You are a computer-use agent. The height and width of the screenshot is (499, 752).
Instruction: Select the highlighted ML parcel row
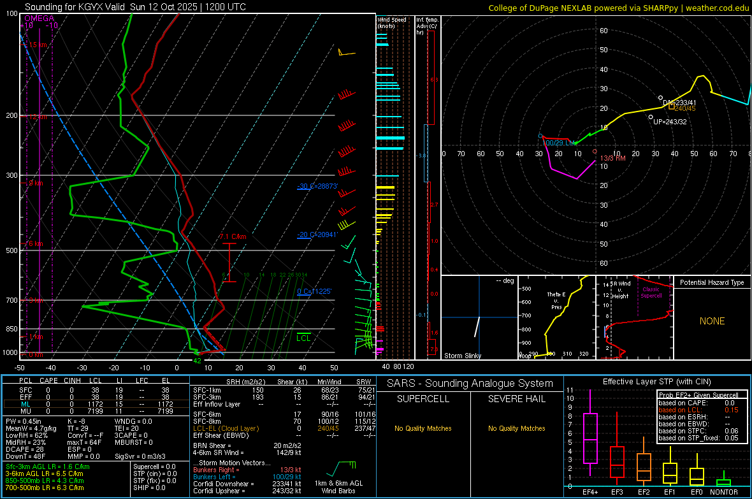(96, 405)
